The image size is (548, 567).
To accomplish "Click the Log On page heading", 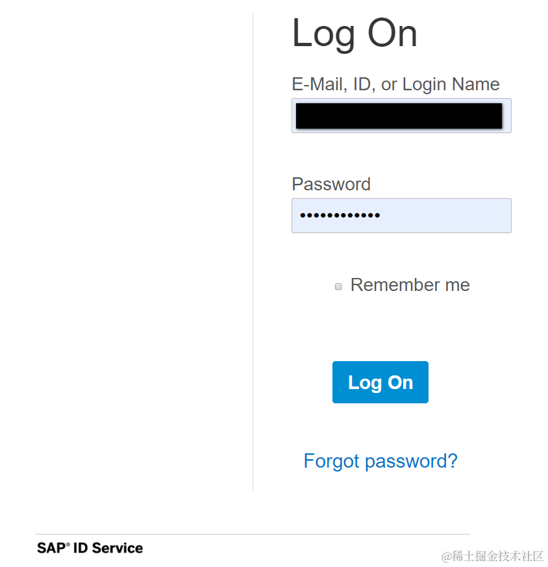I will coord(355,33).
